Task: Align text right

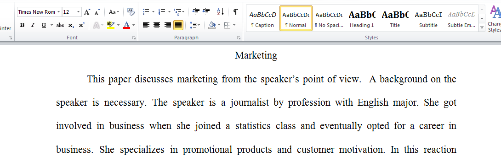Action: point(167,25)
